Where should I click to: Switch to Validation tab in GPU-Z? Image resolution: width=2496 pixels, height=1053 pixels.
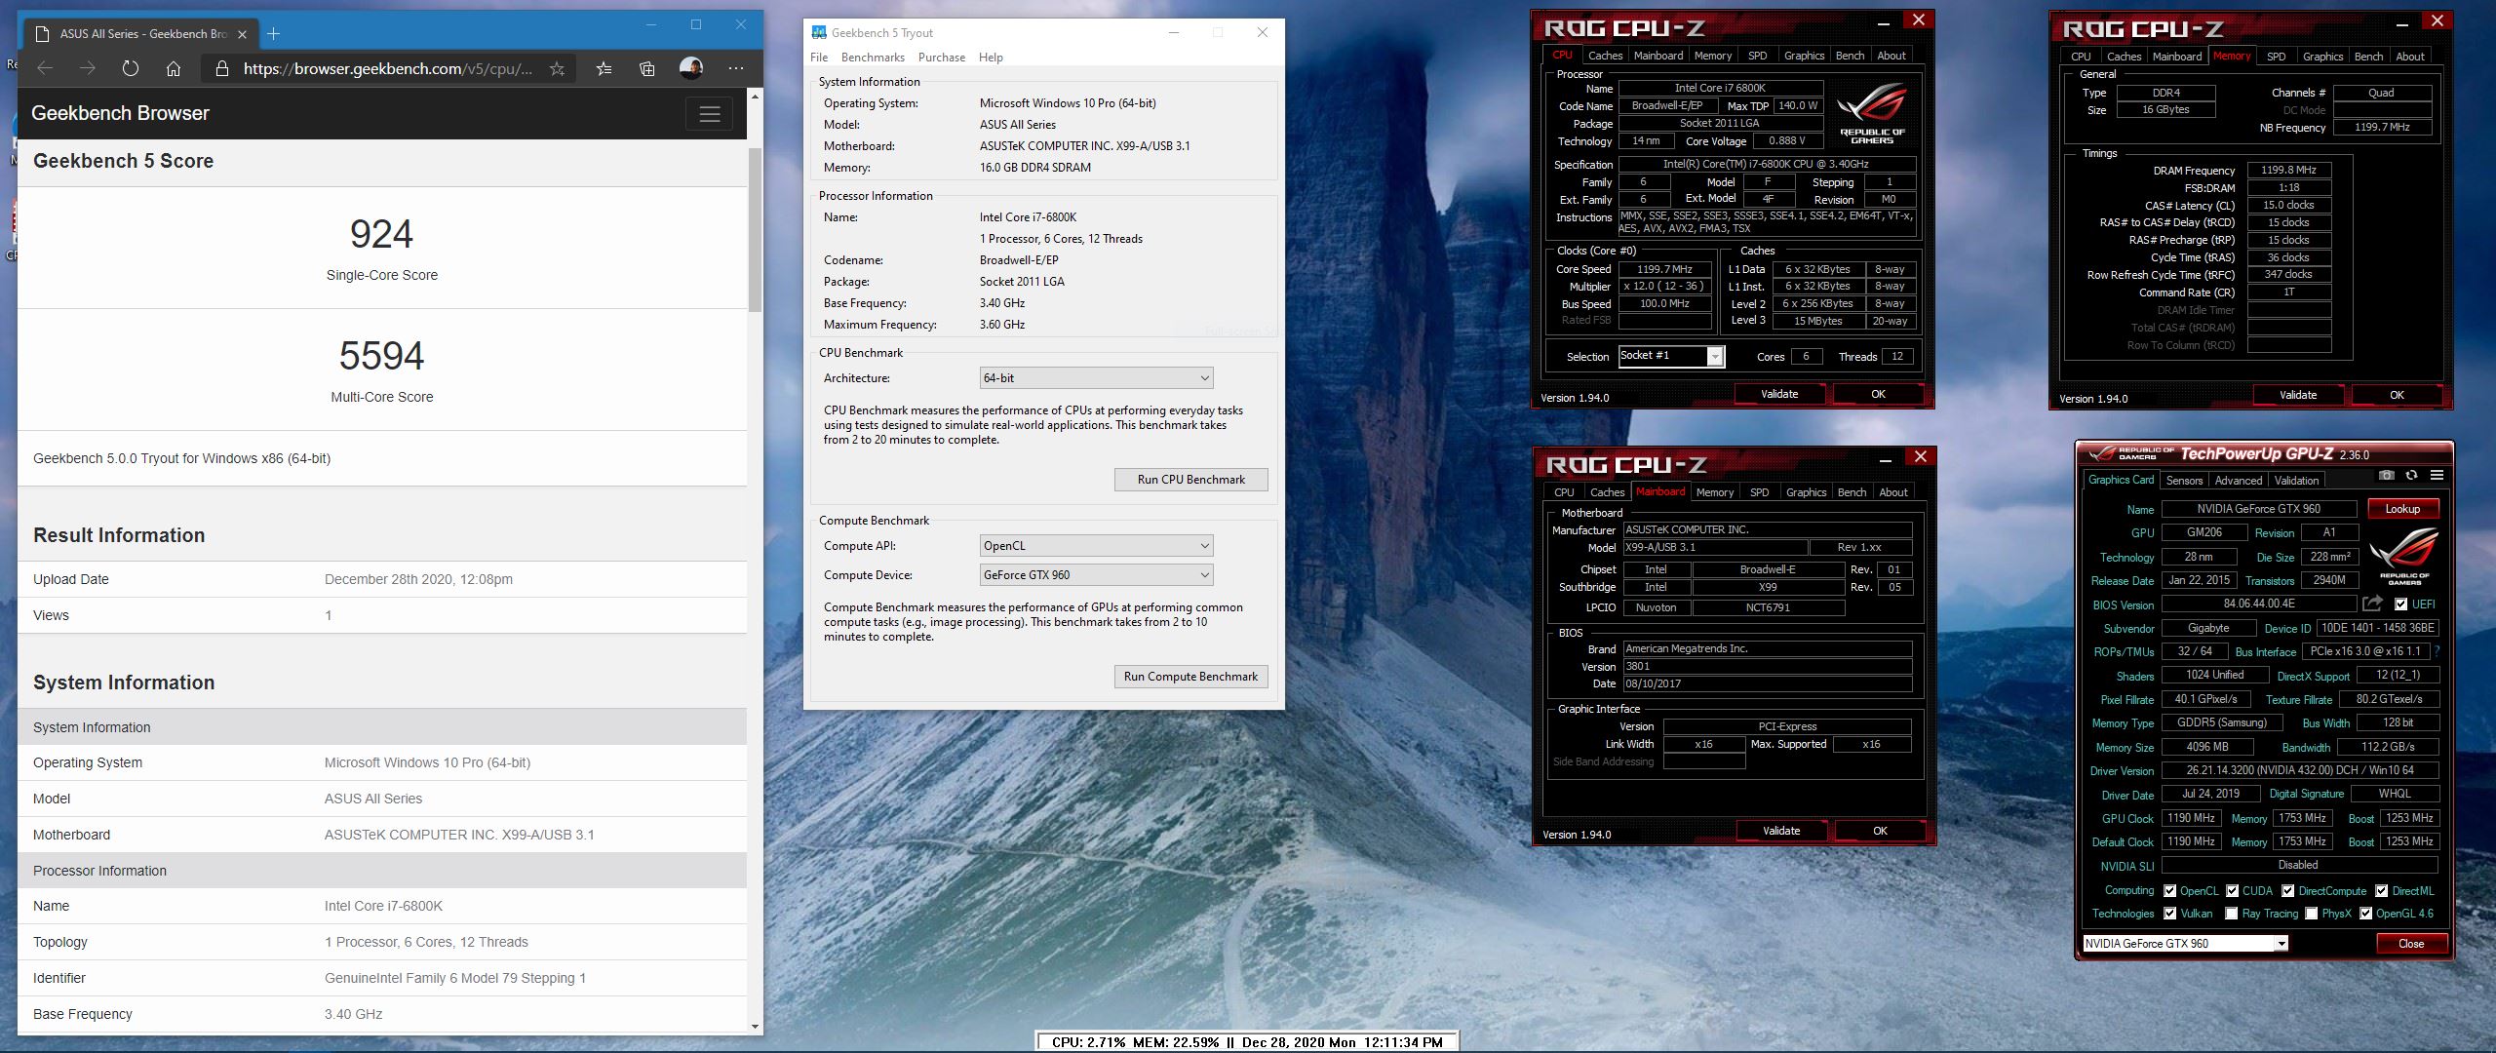(2296, 481)
